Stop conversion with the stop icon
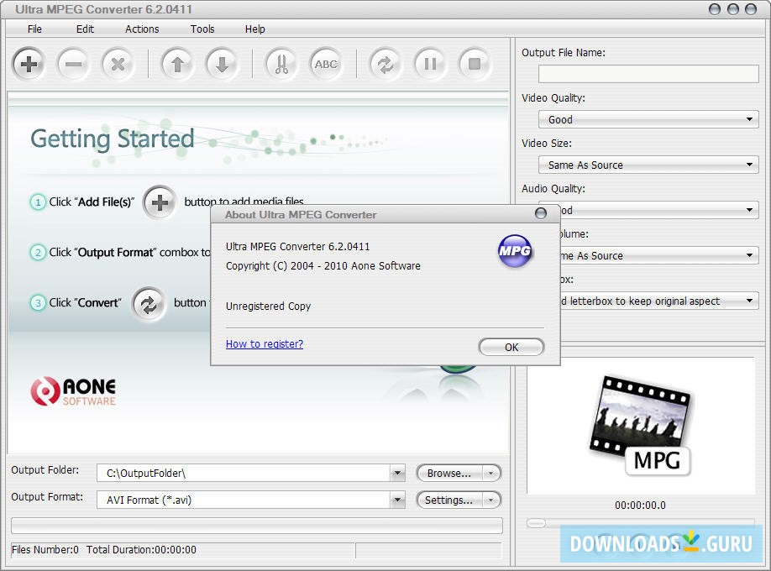 point(475,64)
